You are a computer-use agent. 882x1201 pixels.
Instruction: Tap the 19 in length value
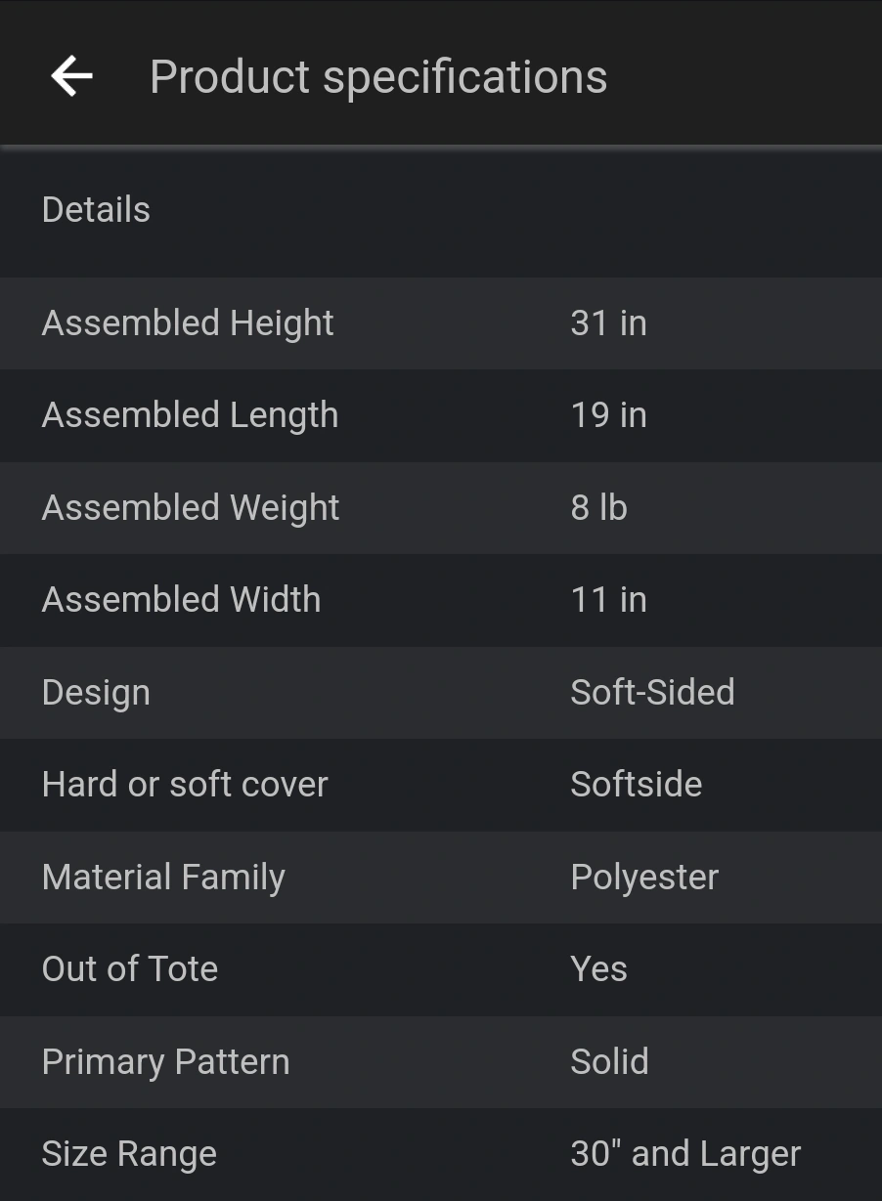click(608, 415)
